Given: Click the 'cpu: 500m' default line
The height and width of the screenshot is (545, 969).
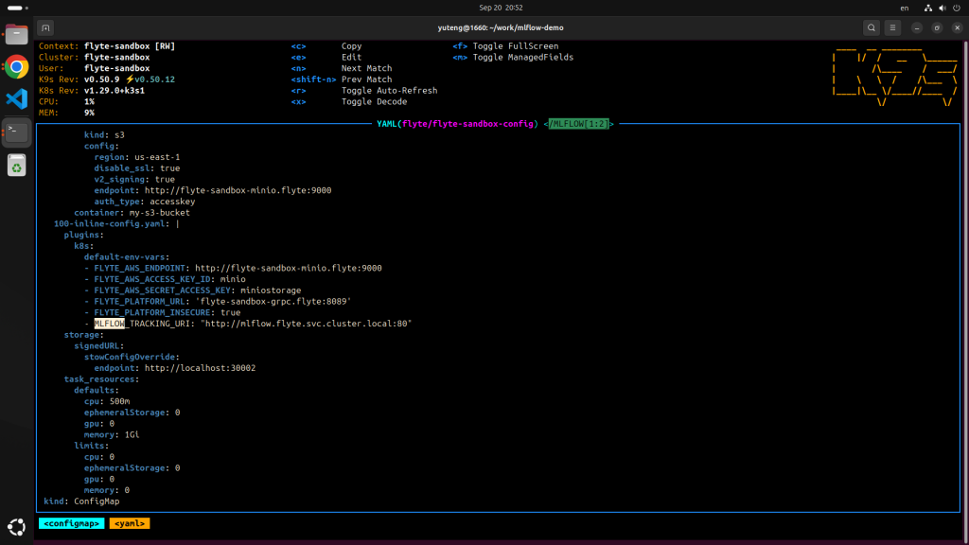Looking at the screenshot, I should click(x=107, y=401).
